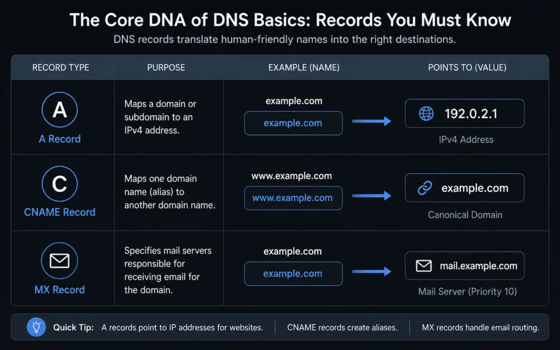Click the MX Record envelope circle icon
The image size is (560, 350).
(60, 261)
